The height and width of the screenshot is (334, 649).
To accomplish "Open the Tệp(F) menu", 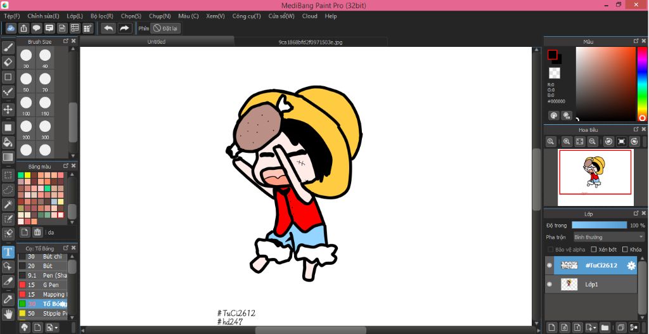I will pyautogui.click(x=11, y=16).
